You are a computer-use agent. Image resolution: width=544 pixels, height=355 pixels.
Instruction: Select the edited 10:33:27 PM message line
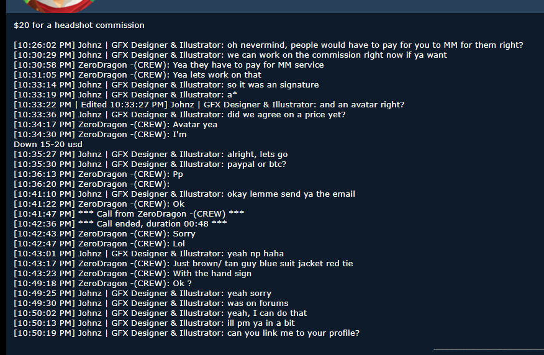(x=209, y=105)
